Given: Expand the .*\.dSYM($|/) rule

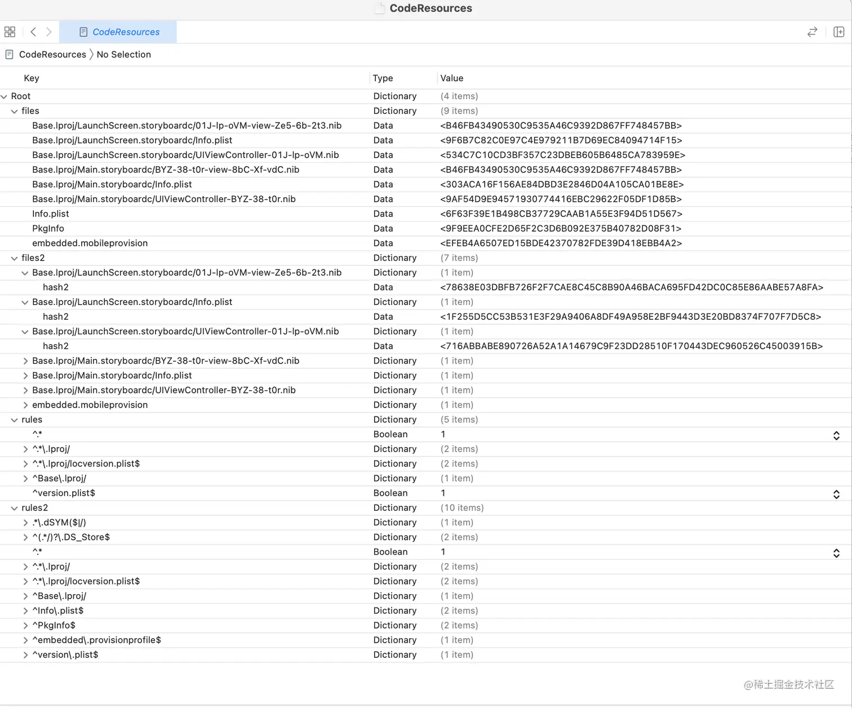Looking at the screenshot, I should [x=25, y=523].
